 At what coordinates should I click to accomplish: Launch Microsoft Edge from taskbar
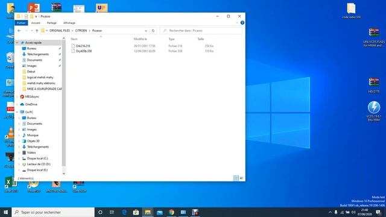124,212
